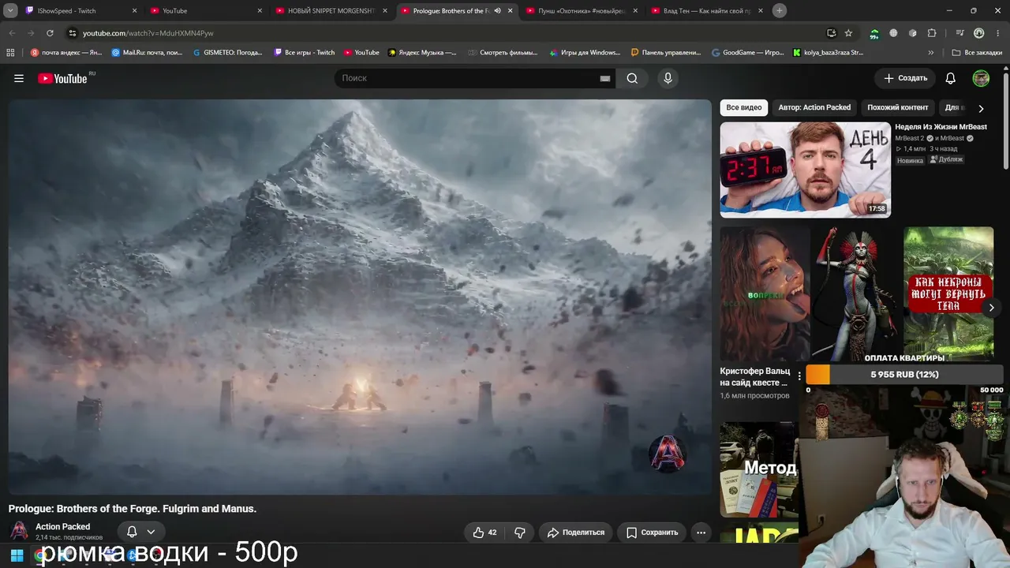View site information for youtube.com
The height and width of the screenshot is (568, 1010).
(x=73, y=33)
